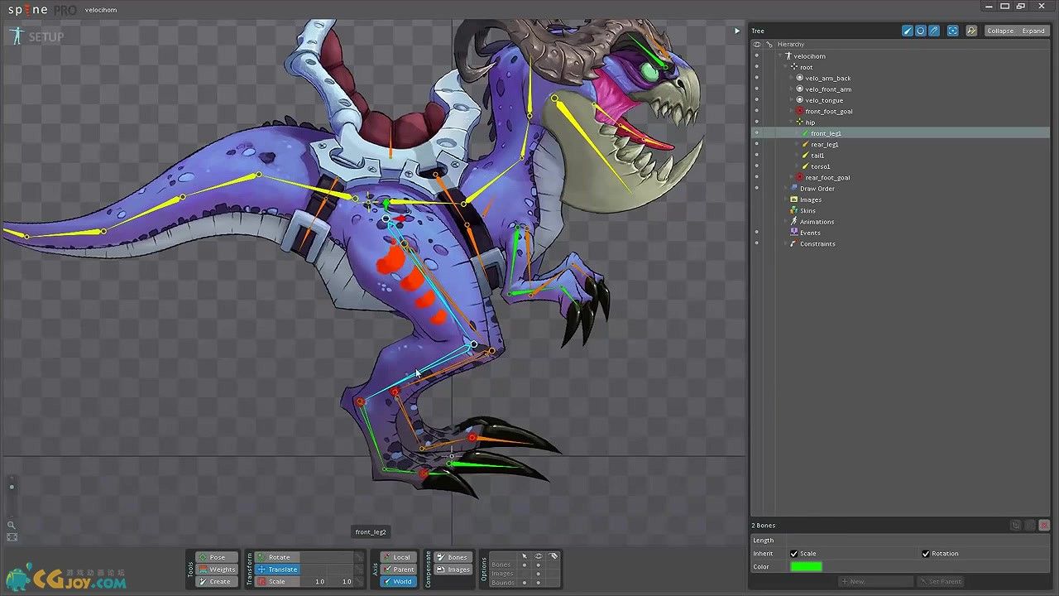Toggle the Inherit Rotation checkbox
Viewport: 1059px width, 596px height.
(x=926, y=554)
